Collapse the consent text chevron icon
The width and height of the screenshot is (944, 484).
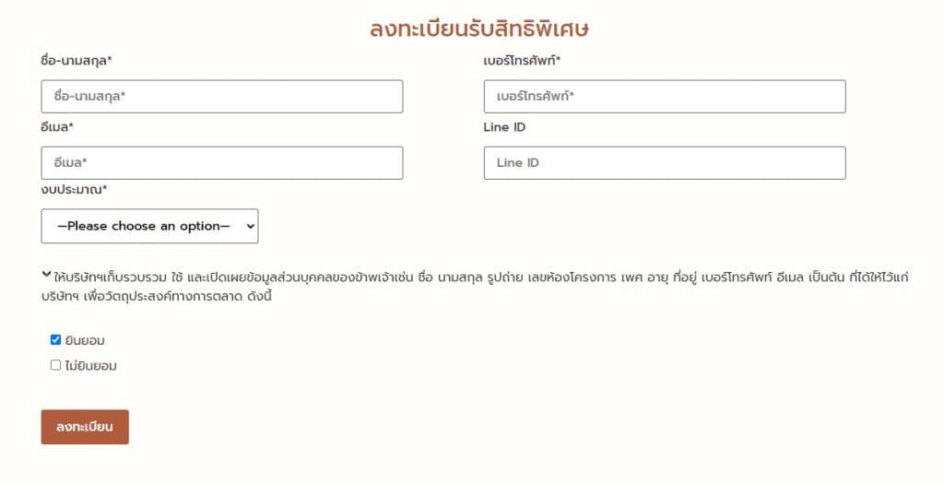click(46, 274)
